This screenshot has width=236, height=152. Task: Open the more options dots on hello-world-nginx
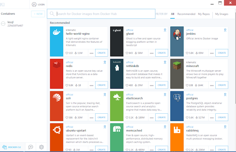tap(91, 53)
